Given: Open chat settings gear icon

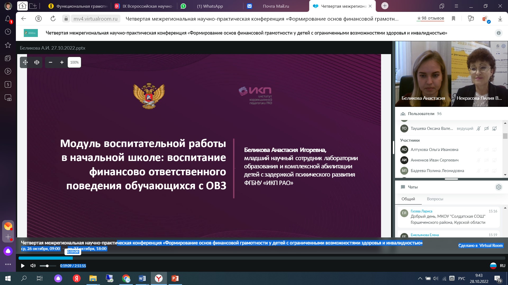Looking at the screenshot, I should tap(498, 187).
